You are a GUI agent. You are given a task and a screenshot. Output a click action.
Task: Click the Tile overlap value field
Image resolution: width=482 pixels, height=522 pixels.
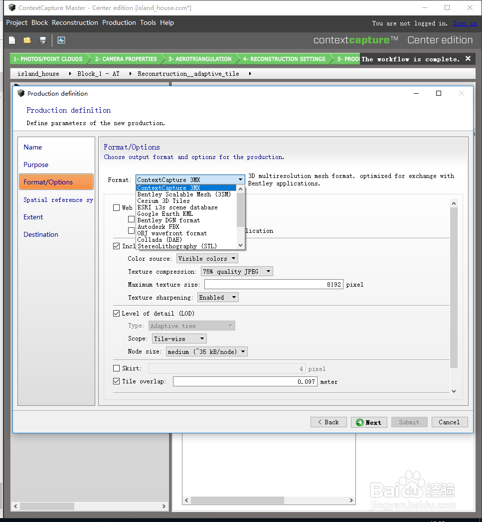click(245, 381)
